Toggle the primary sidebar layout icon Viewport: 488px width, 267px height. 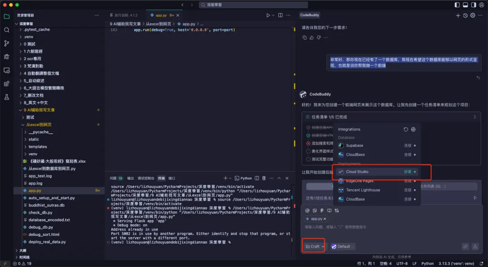(457, 5)
